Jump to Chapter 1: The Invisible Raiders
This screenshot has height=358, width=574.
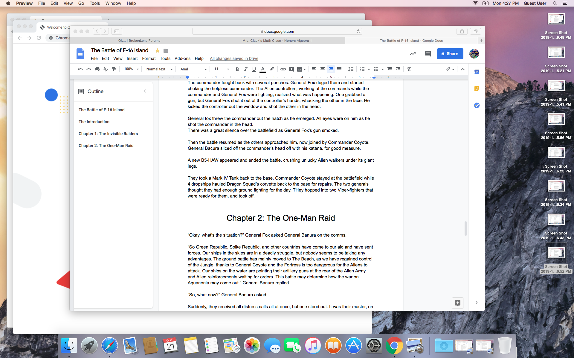[108, 134]
